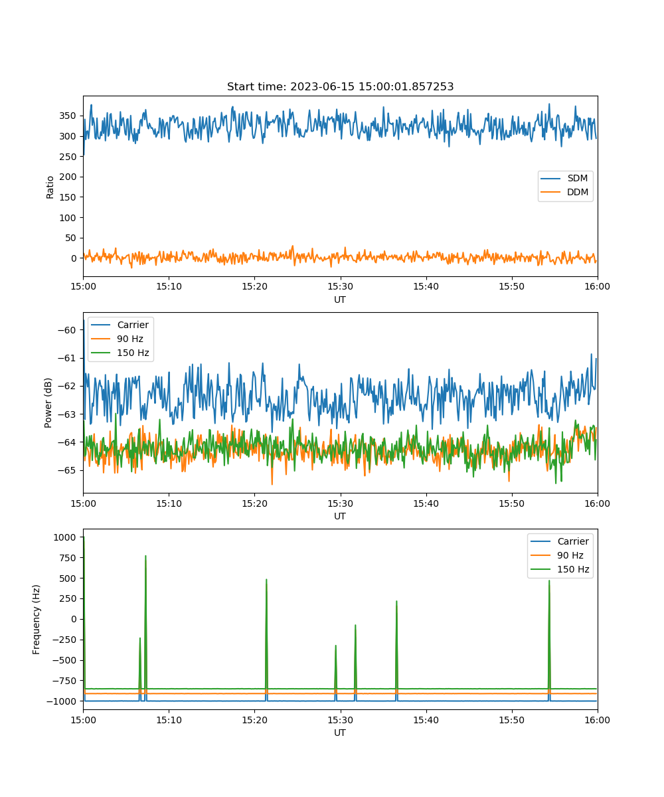Click the UT label under the Frequency plot
664x797 pixels.
pyautogui.click(x=340, y=733)
